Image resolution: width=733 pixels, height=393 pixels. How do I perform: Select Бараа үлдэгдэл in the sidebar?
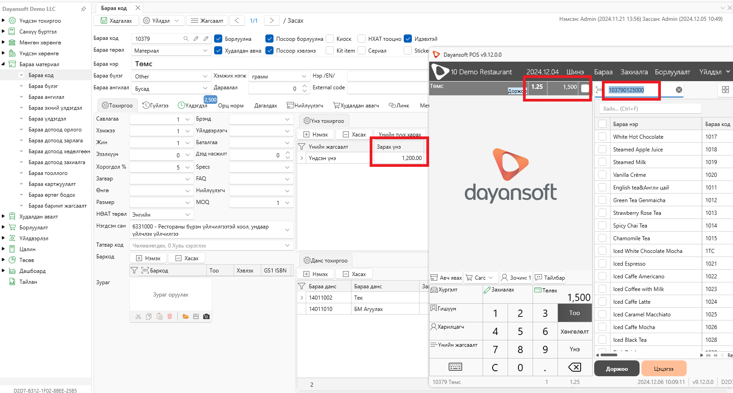tap(47, 119)
